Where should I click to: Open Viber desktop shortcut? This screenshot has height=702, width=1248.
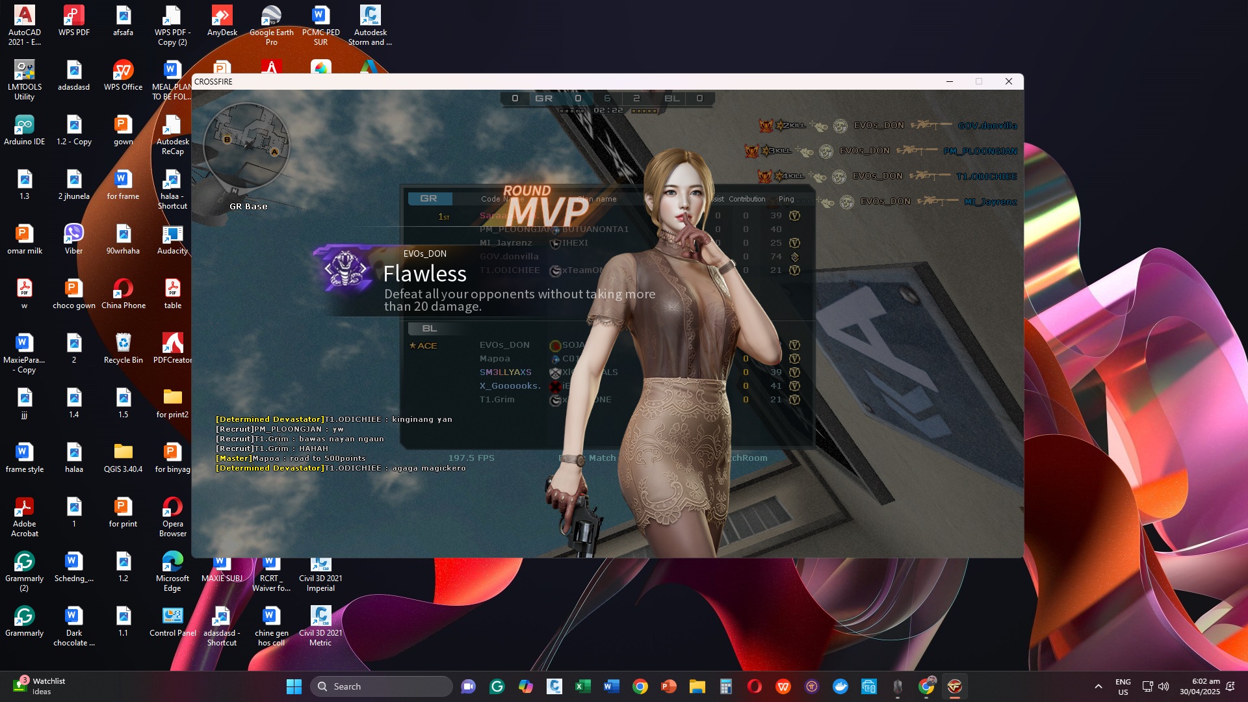point(74,239)
